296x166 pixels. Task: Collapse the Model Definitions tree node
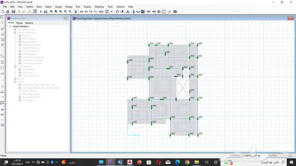pyautogui.click(x=11, y=27)
